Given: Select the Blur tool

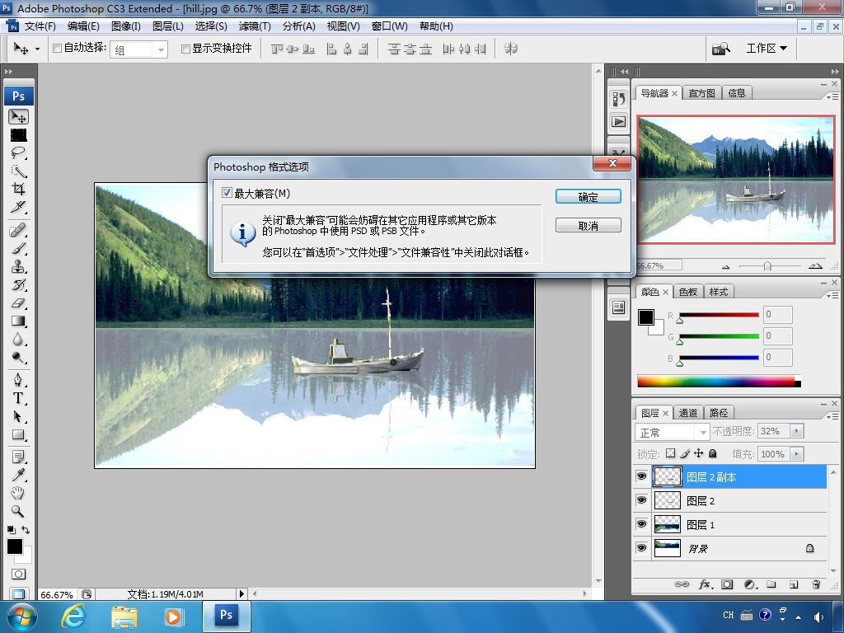Looking at the screenshot, I should click(19, 339).
